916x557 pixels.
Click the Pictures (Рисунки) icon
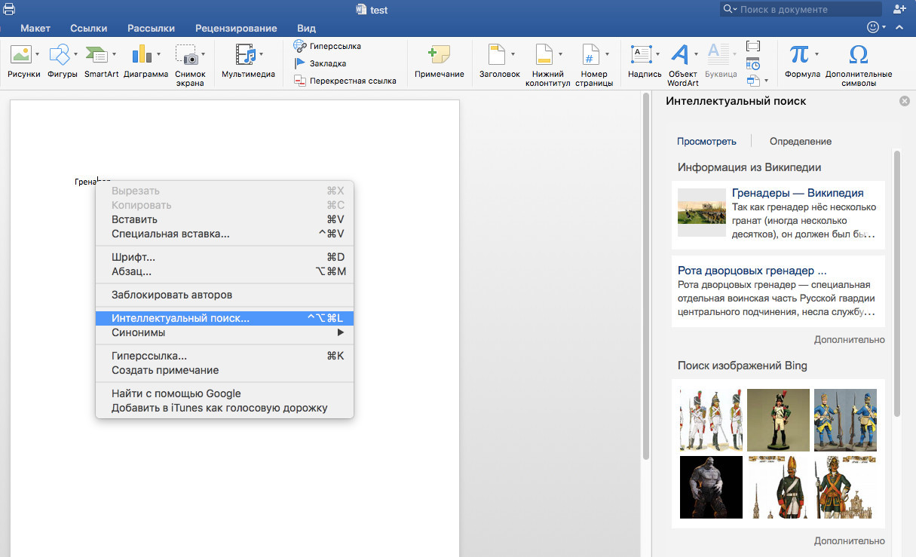(x=20, y=55)
